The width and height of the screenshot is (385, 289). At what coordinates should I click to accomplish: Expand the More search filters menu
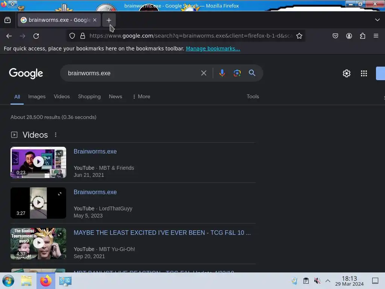(x=141, y=97)
